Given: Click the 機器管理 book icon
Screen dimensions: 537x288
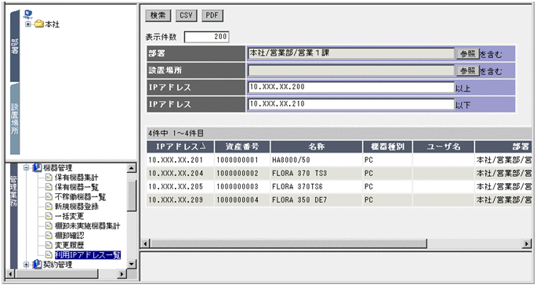Looking at the screenshot, I should [37, 167].
